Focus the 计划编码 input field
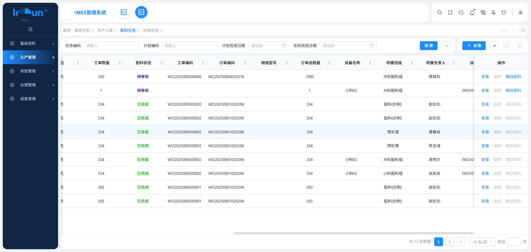Screen dimensions: 531x252 [189, 46]
